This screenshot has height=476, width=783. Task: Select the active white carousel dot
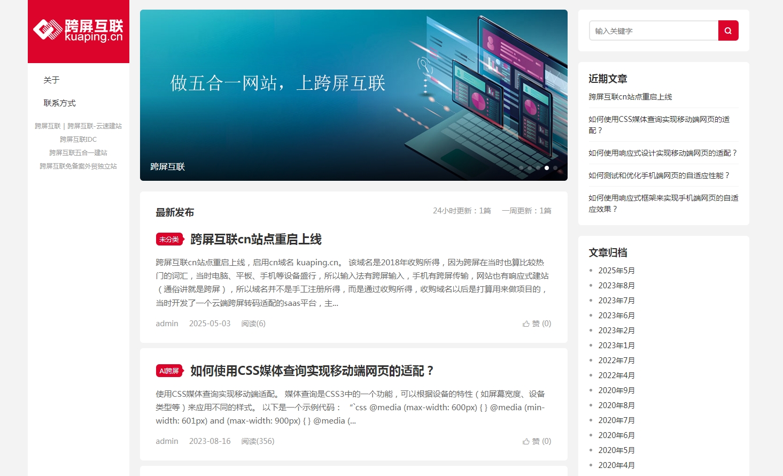click(547, 168)
